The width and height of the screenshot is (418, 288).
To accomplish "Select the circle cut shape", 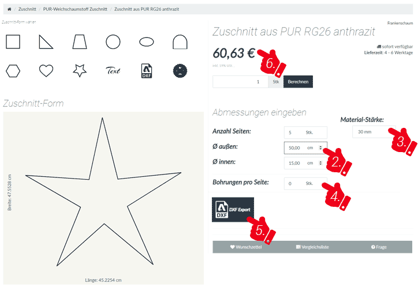I will point(113,41).
